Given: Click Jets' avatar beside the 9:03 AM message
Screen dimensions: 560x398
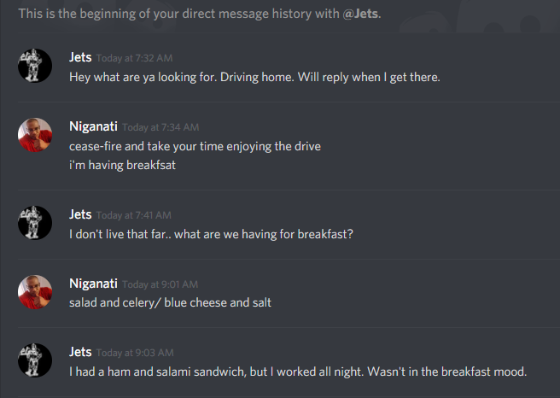Looking at the screenshot, I should point(35,360).
